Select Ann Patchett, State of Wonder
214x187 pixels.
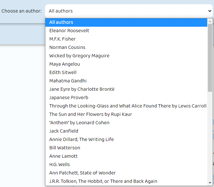pyautogui.click(x=126, y=173)
